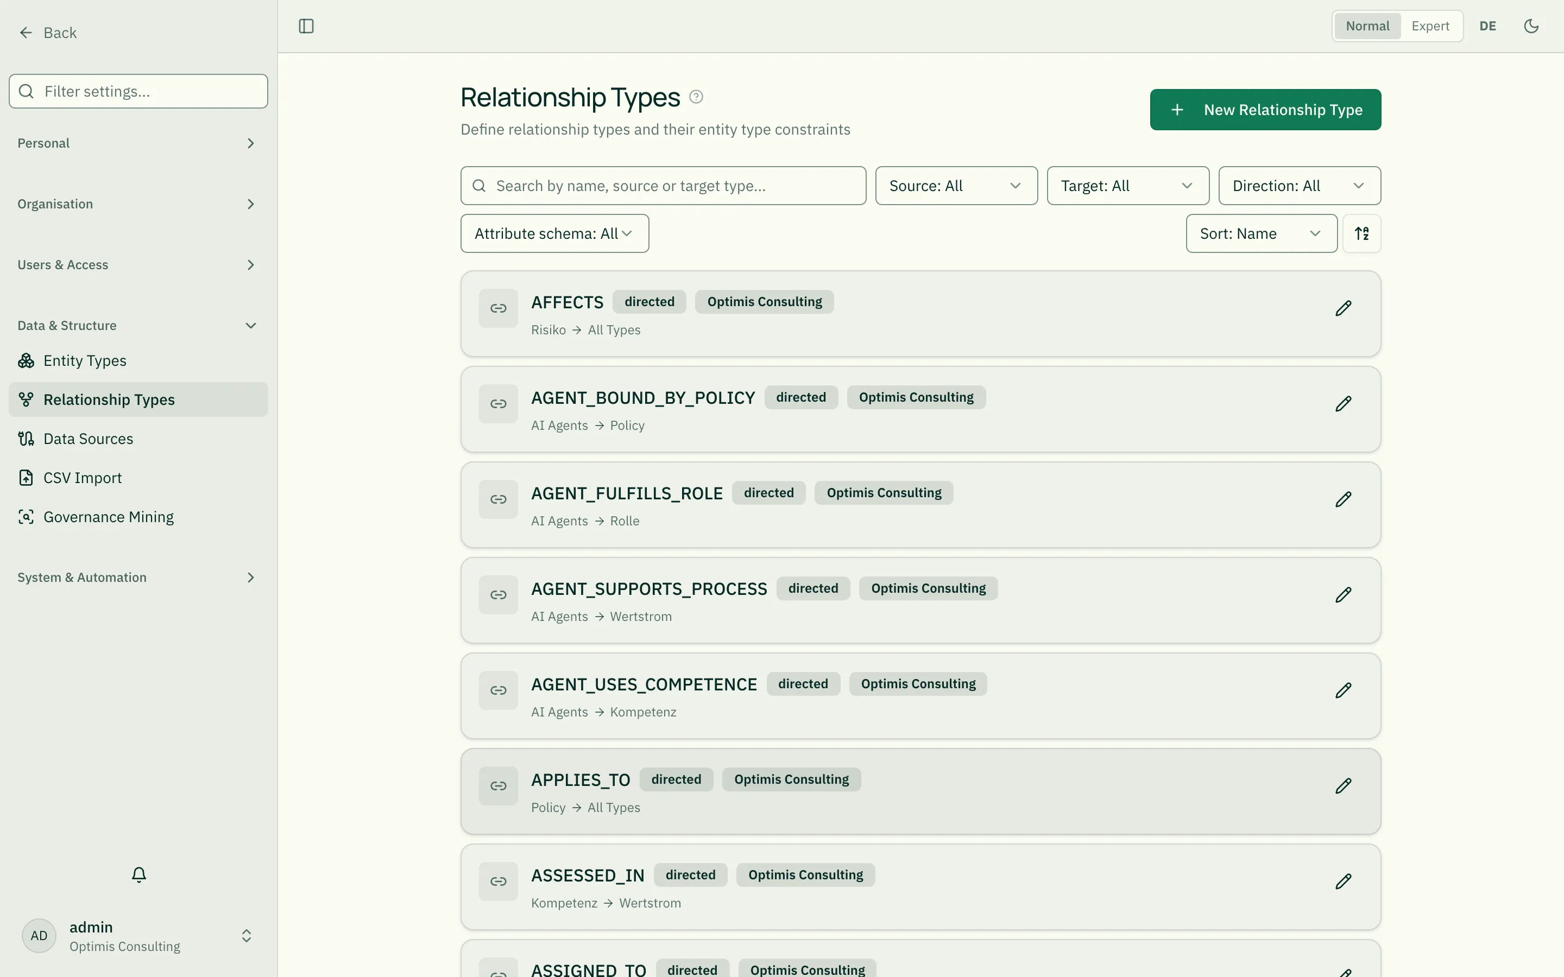This screenshot has width=1564, height=977.
Task: Click the AGENT_SUPPORTS_PROCESS name
Action: [x=649, y=589]
